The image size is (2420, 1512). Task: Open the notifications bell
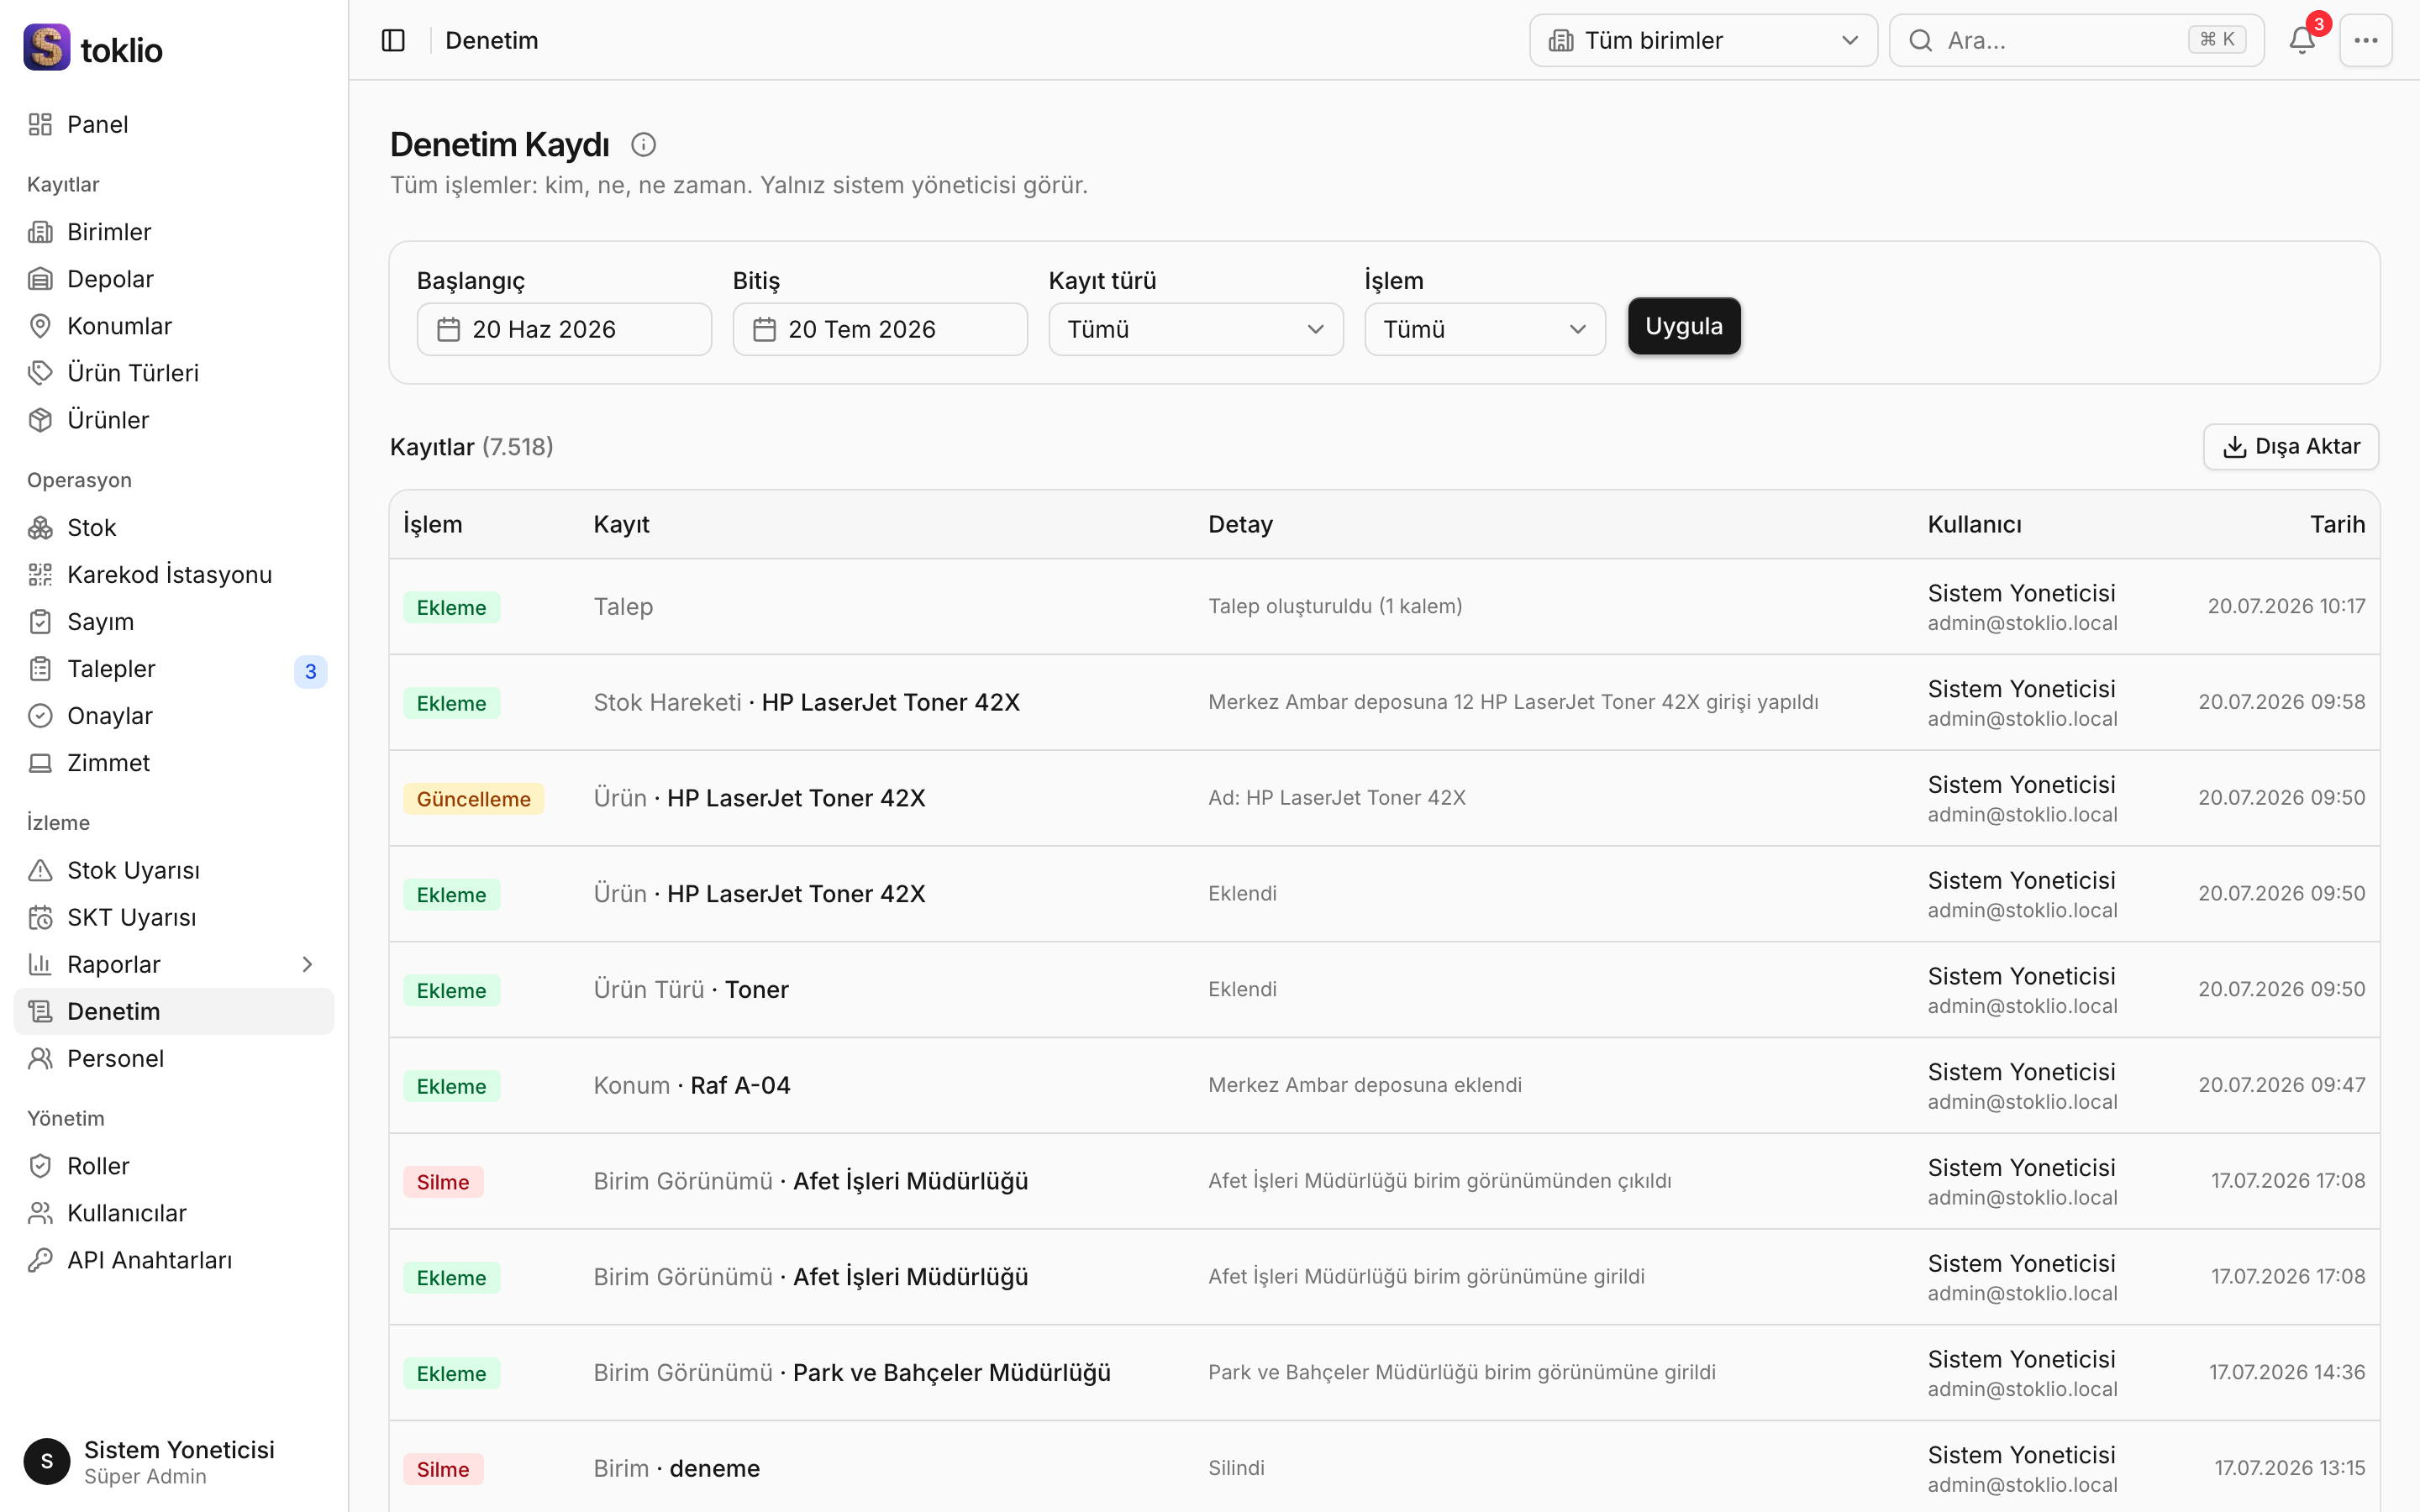point(2302,40)
